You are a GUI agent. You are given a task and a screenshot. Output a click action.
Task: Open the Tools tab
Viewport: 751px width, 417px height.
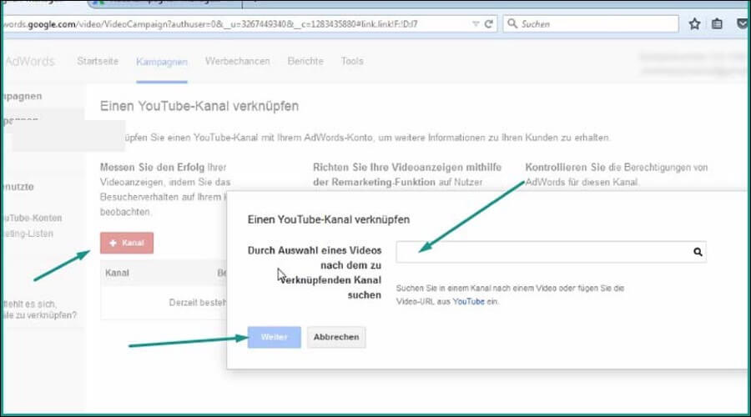click(x=352, y=61)
